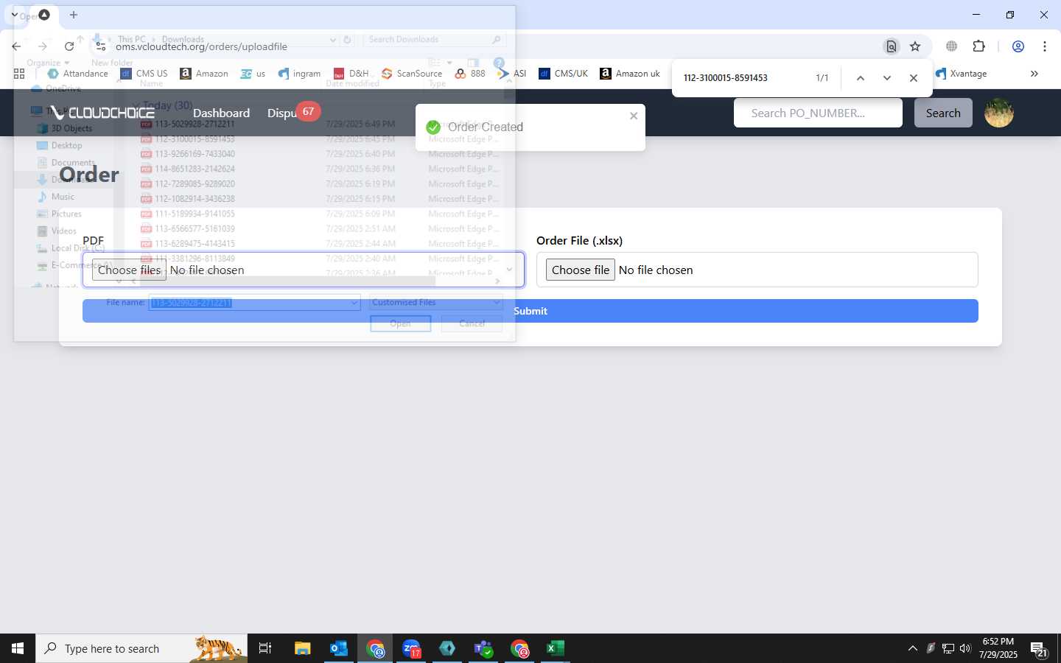Show more bookmarks with double chevron
Viewport: 1061px width, 663px height.
1034,74
